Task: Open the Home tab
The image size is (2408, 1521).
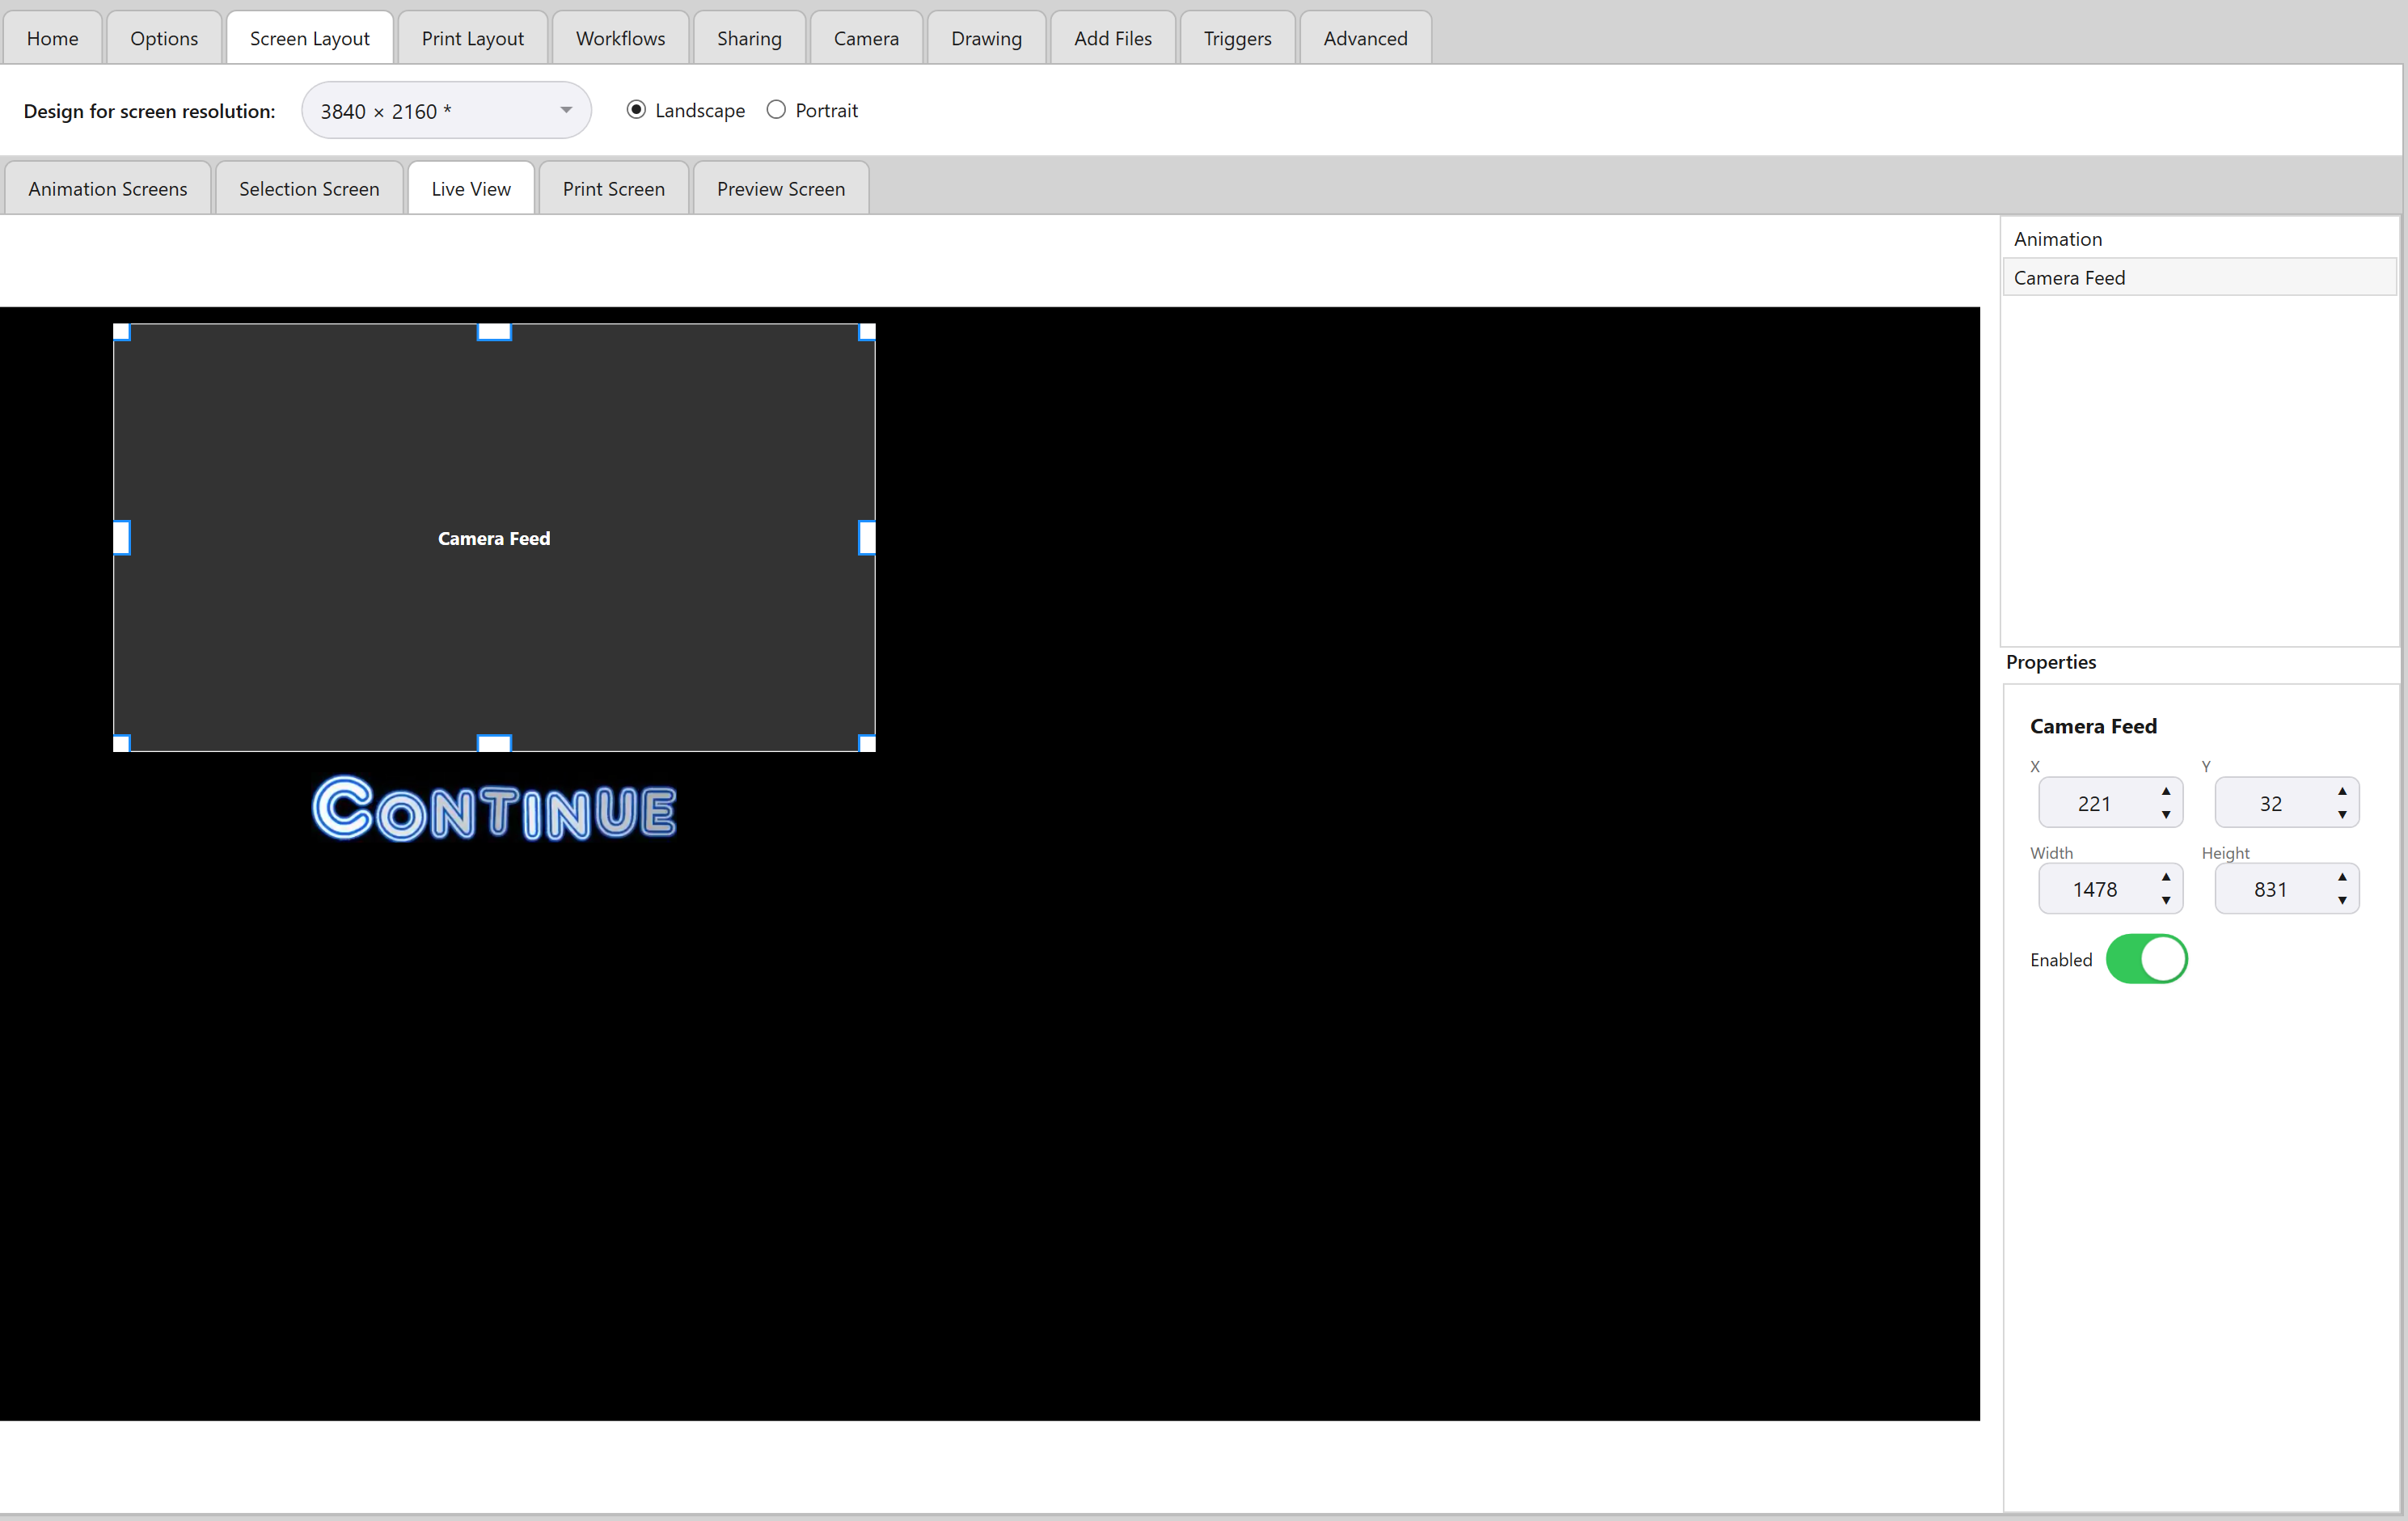Action: [52, 38]
